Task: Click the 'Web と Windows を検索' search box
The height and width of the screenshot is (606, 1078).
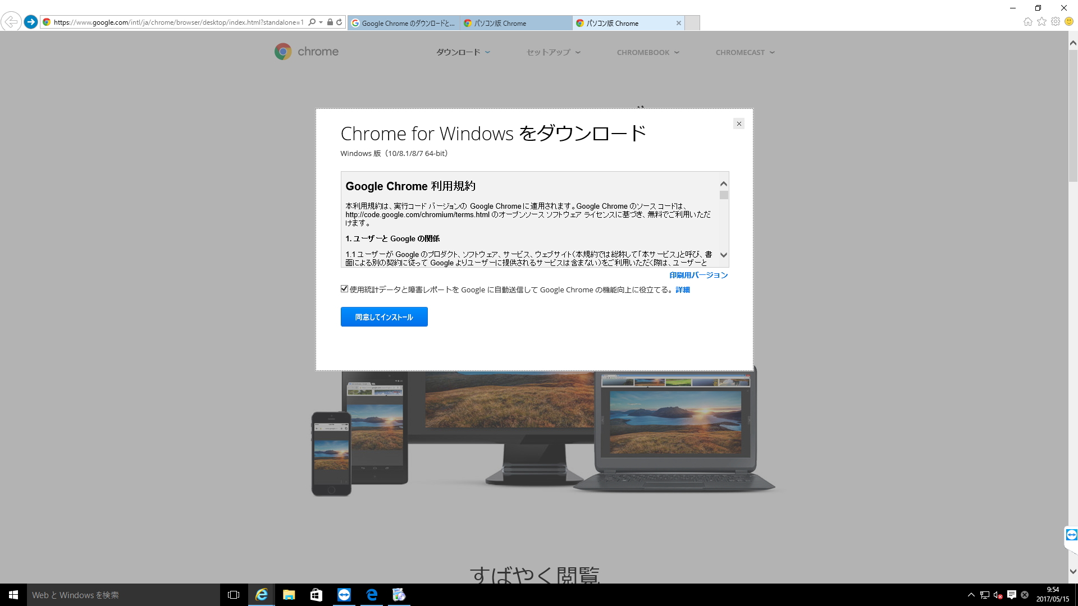Action: [x=123, y=595]
